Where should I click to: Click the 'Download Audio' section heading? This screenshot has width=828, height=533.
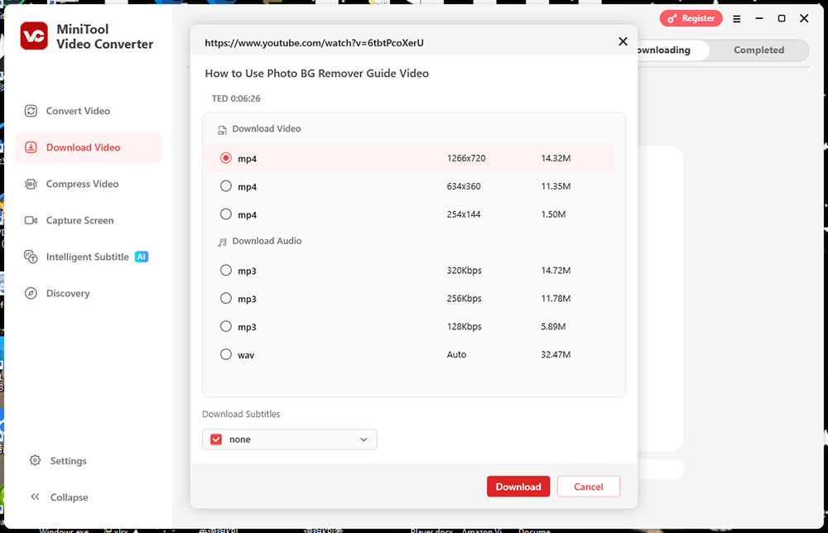(267, 241)
